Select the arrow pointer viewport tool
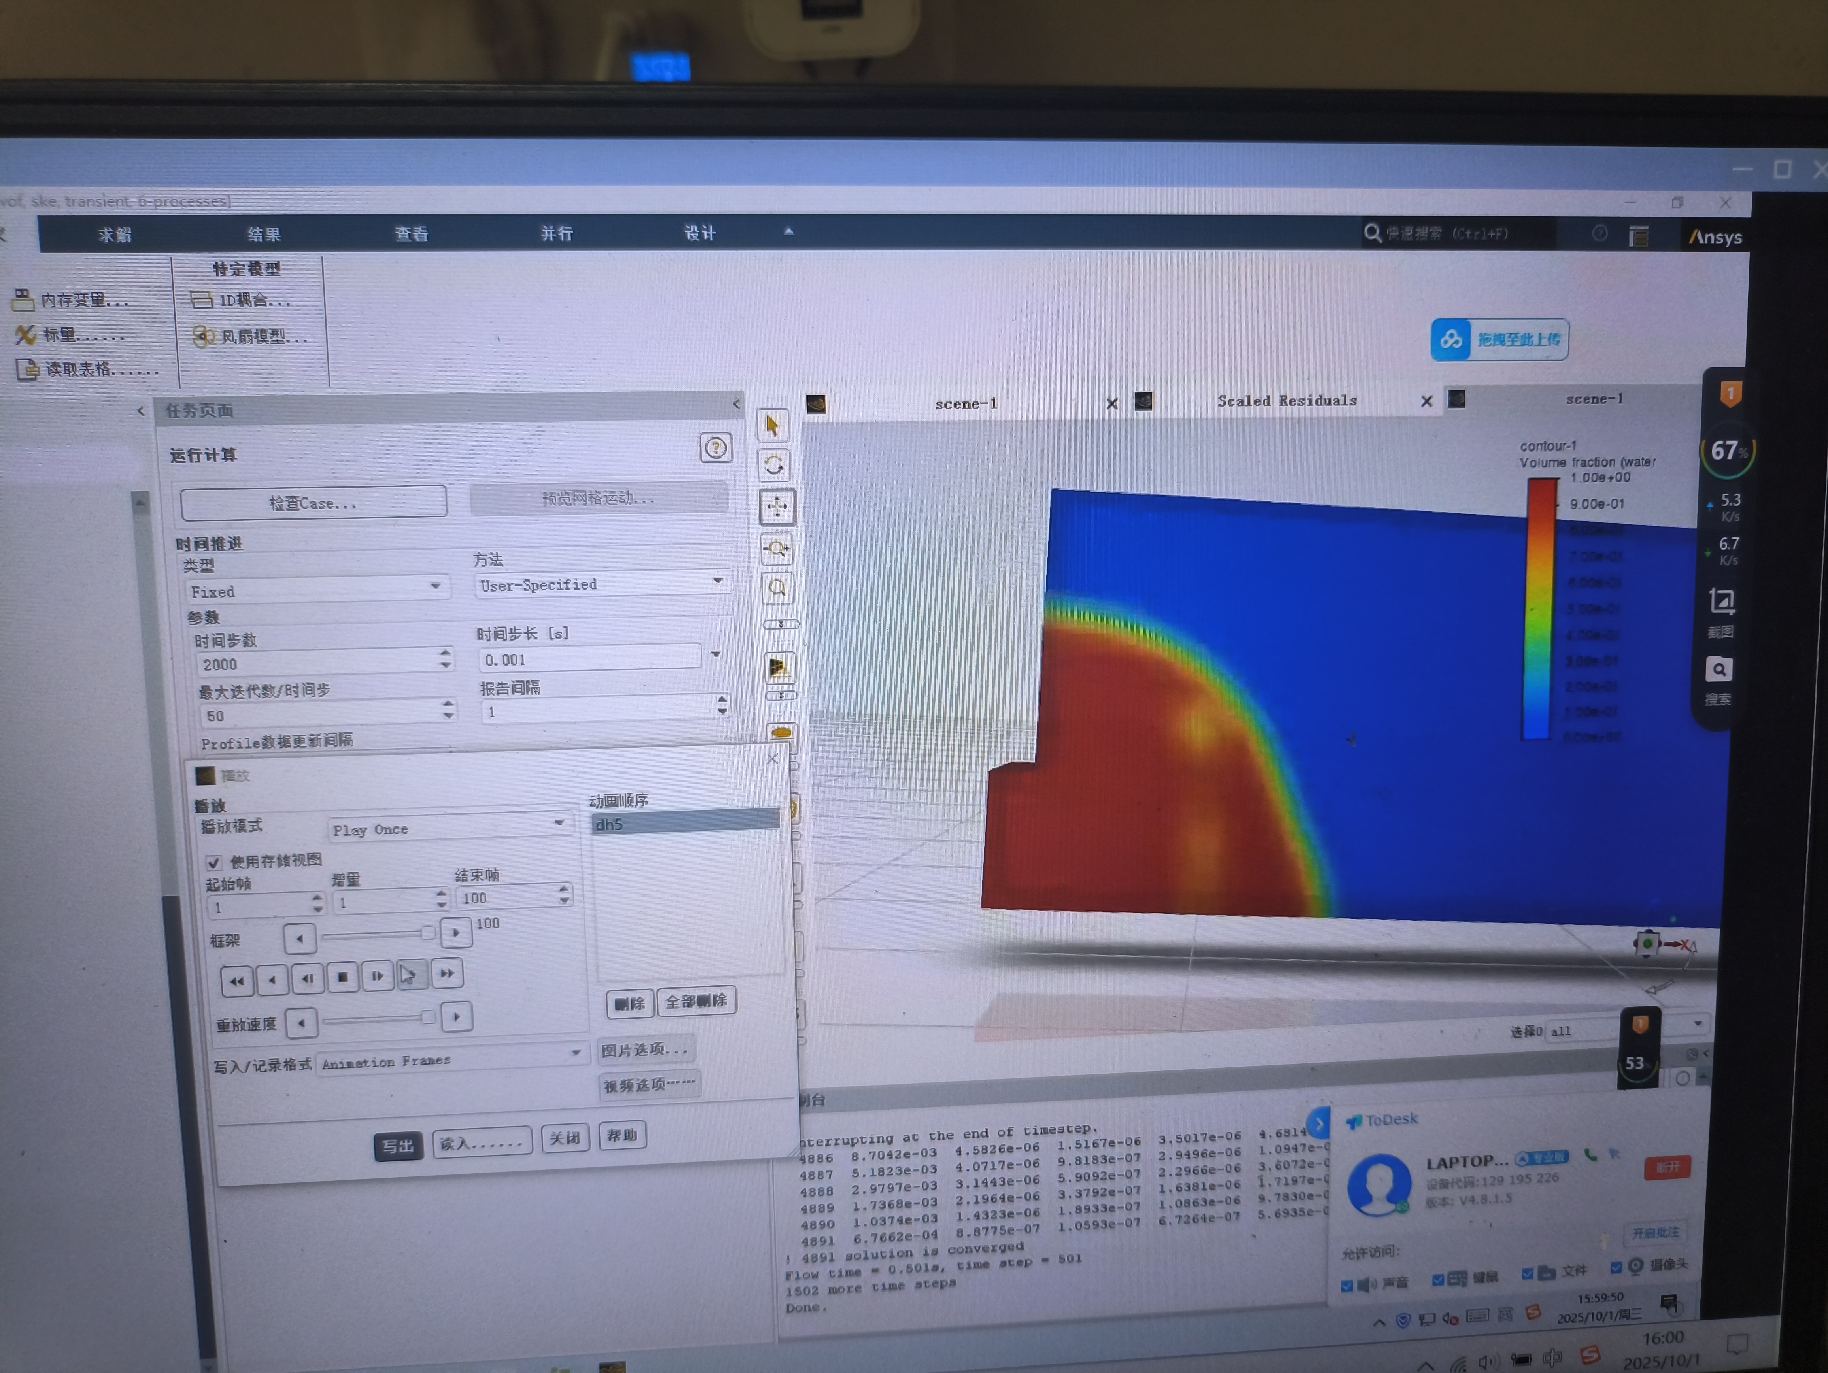Screen dimensions: 1828x1373 click(774, 427)
